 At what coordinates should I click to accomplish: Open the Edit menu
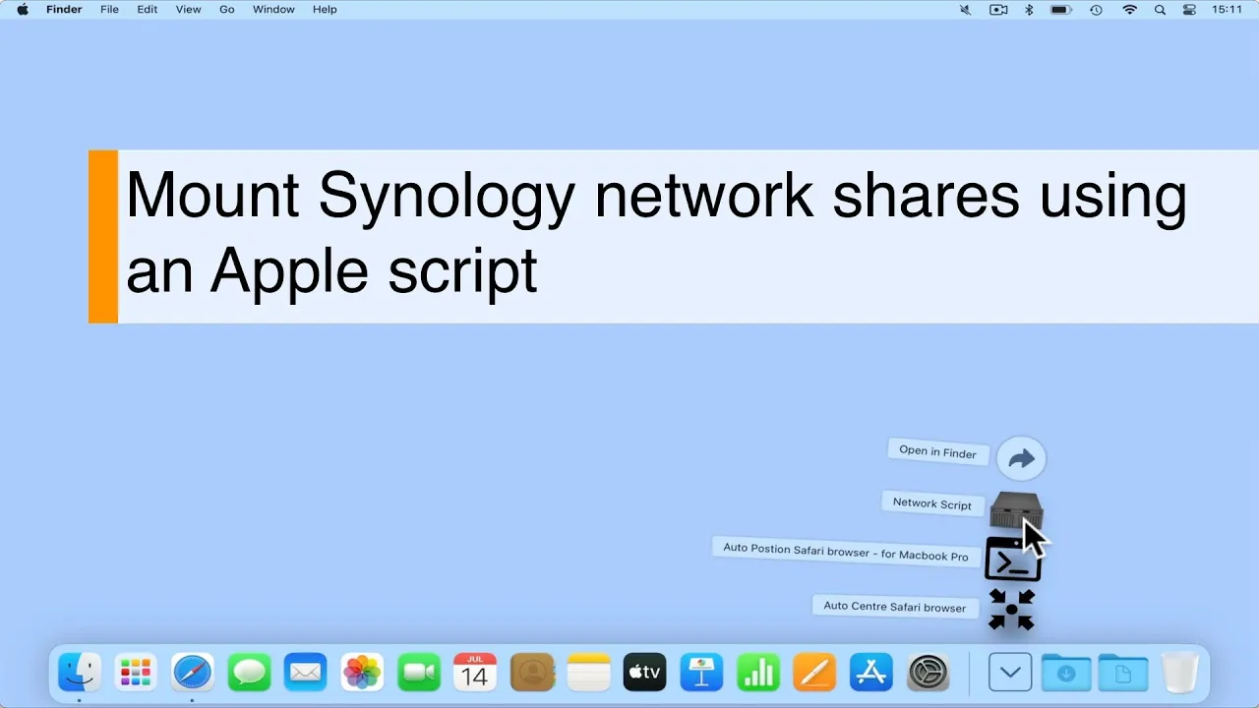pyautogui.click(x=147, y=10)
